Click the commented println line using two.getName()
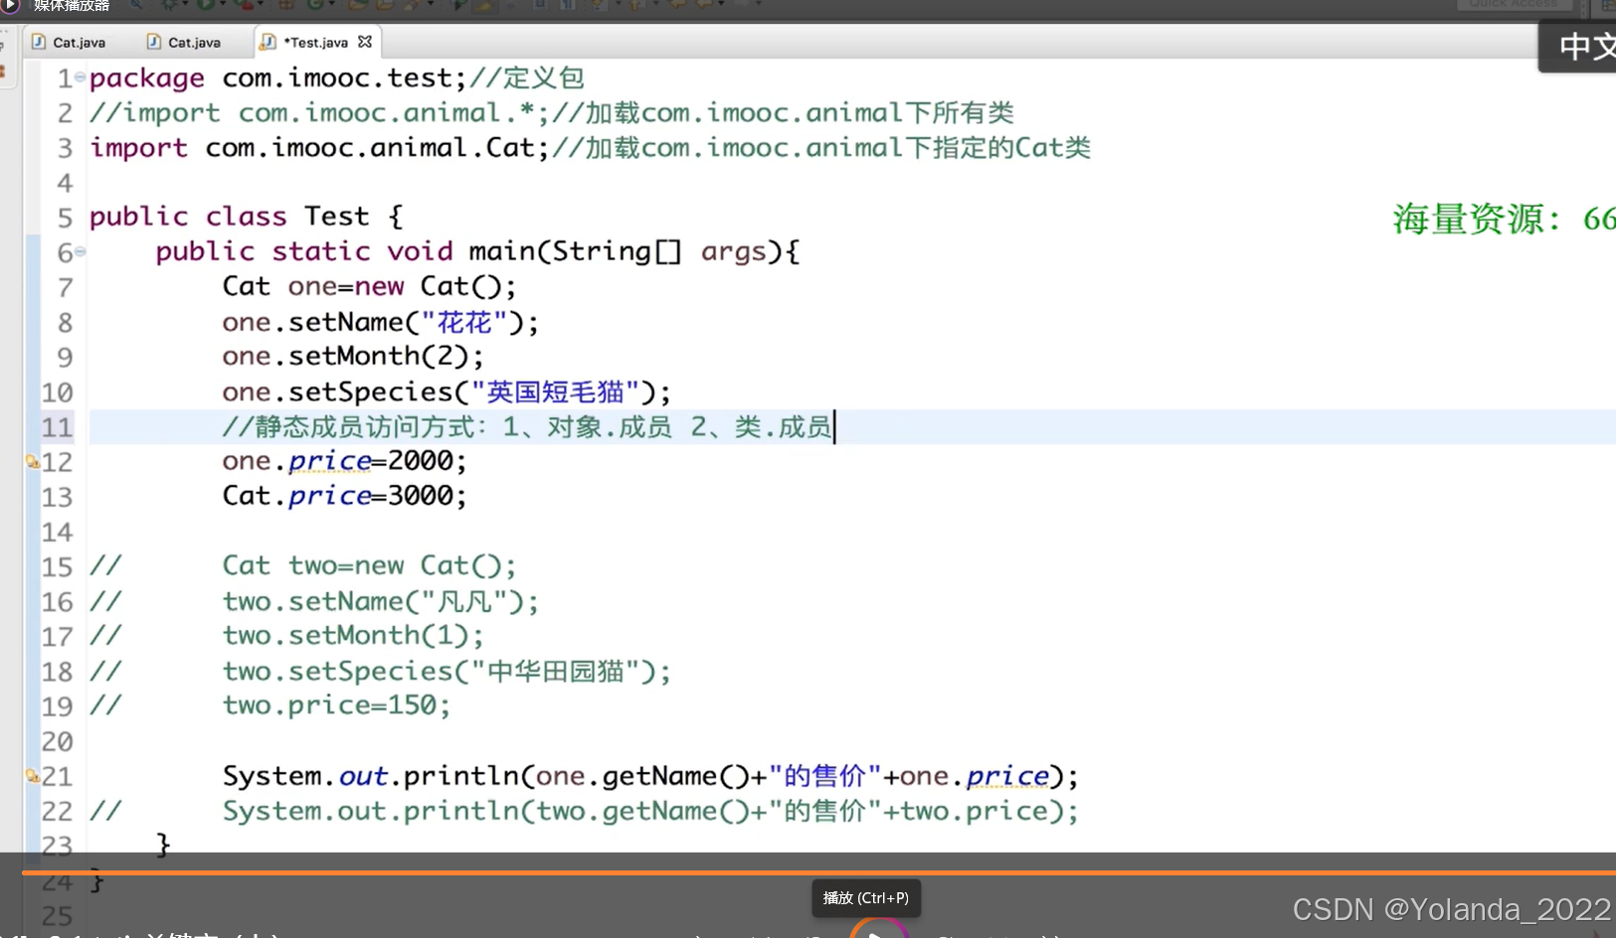 (x=650, y=811)
